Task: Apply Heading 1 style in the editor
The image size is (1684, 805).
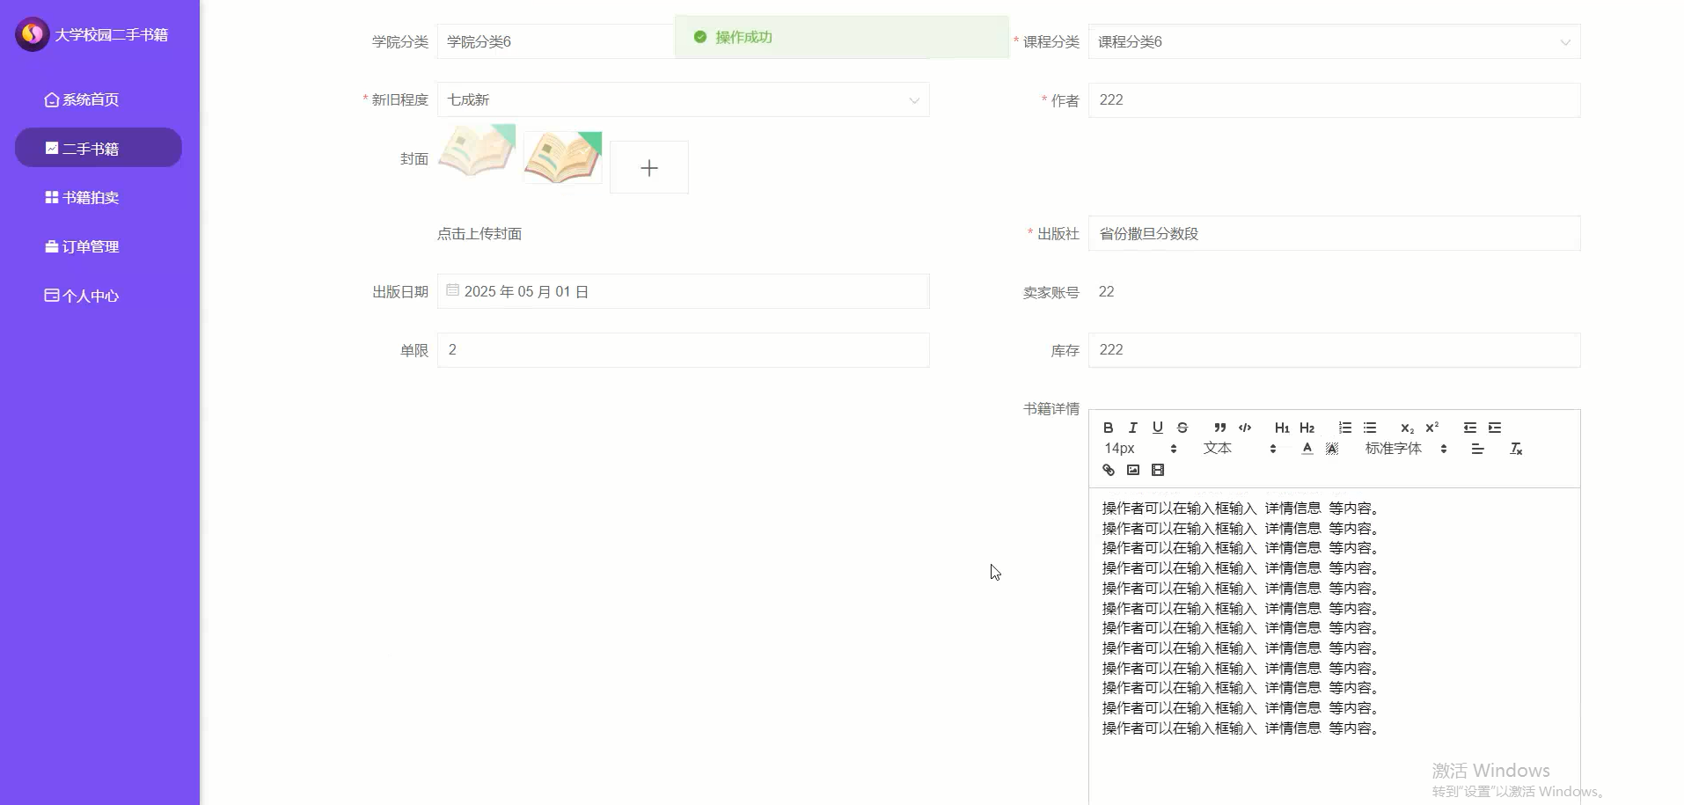Action: click(1282, 428)
